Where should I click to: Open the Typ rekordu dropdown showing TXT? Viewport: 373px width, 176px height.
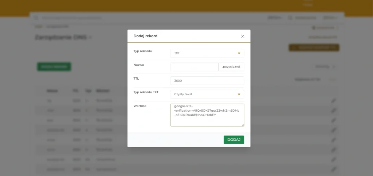click(x=207, y=53)
